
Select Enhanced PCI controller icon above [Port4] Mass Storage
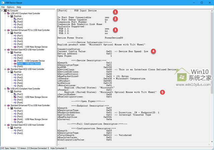tap(8, 106)
